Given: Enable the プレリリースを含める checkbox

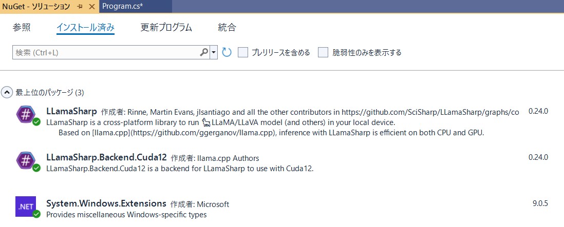Looking at the screenshot, I should [x=243, y=52].
